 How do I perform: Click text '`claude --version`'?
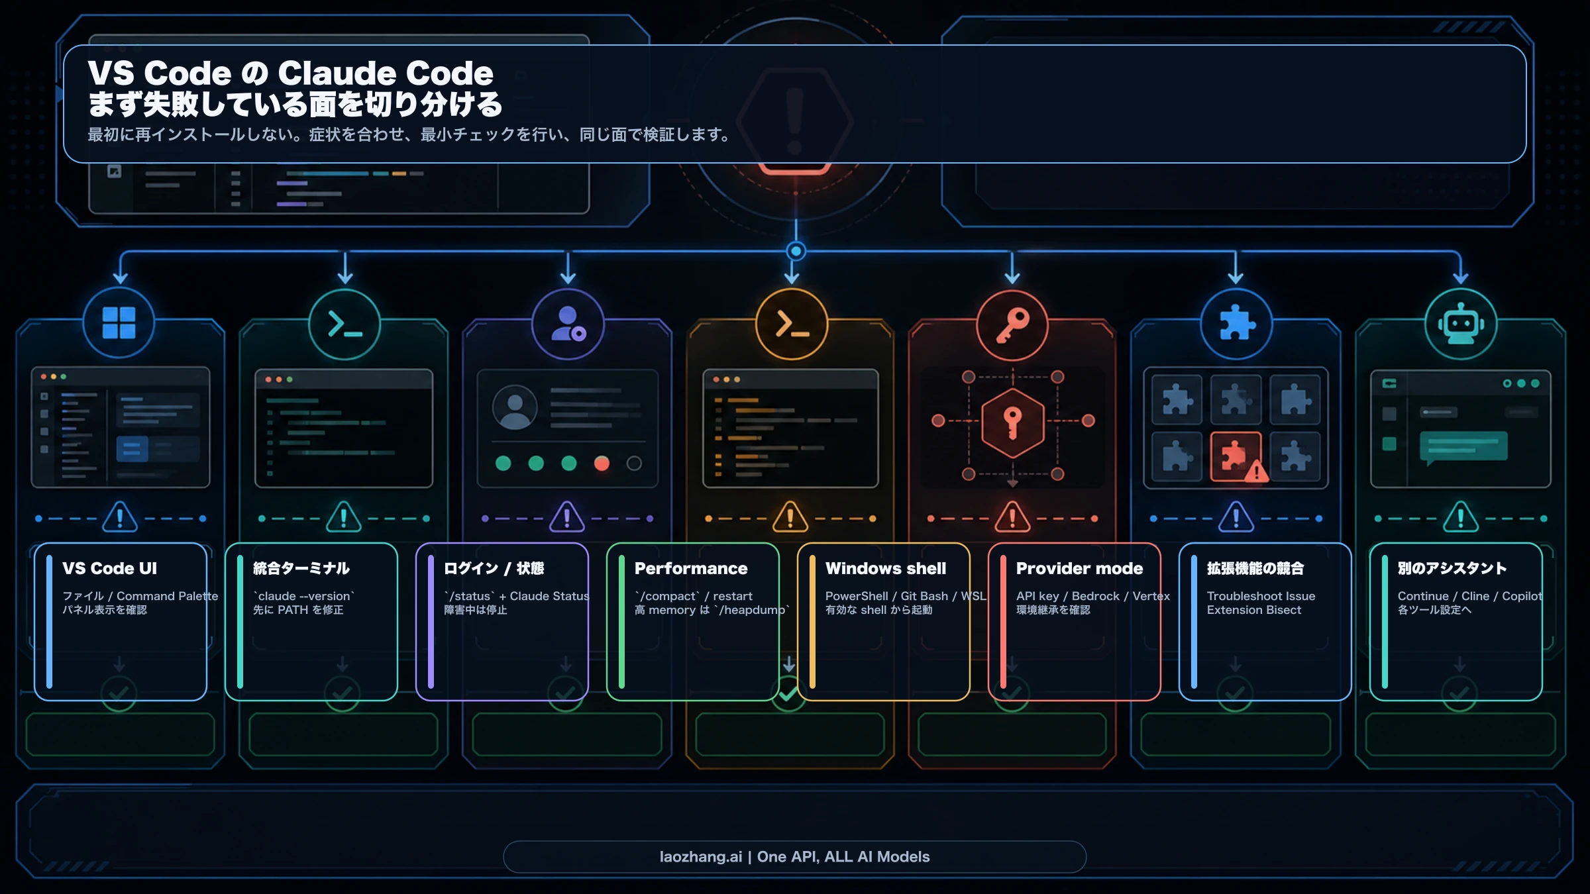tap(304, 596)
